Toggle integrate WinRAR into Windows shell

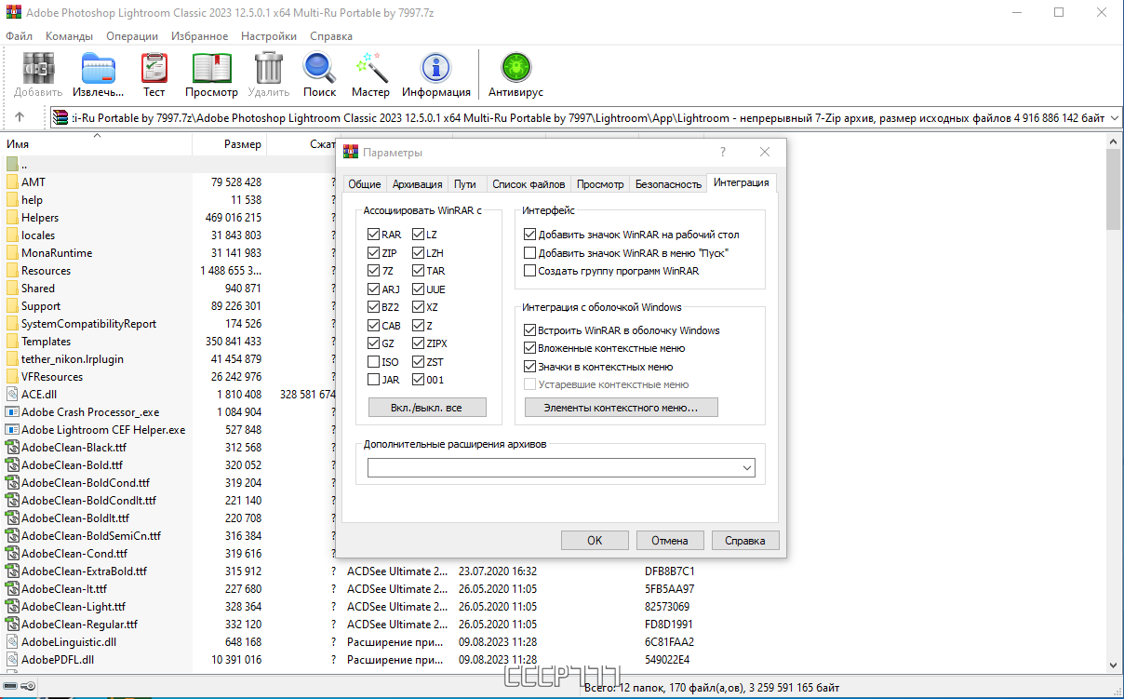click(x=530, y=330)
